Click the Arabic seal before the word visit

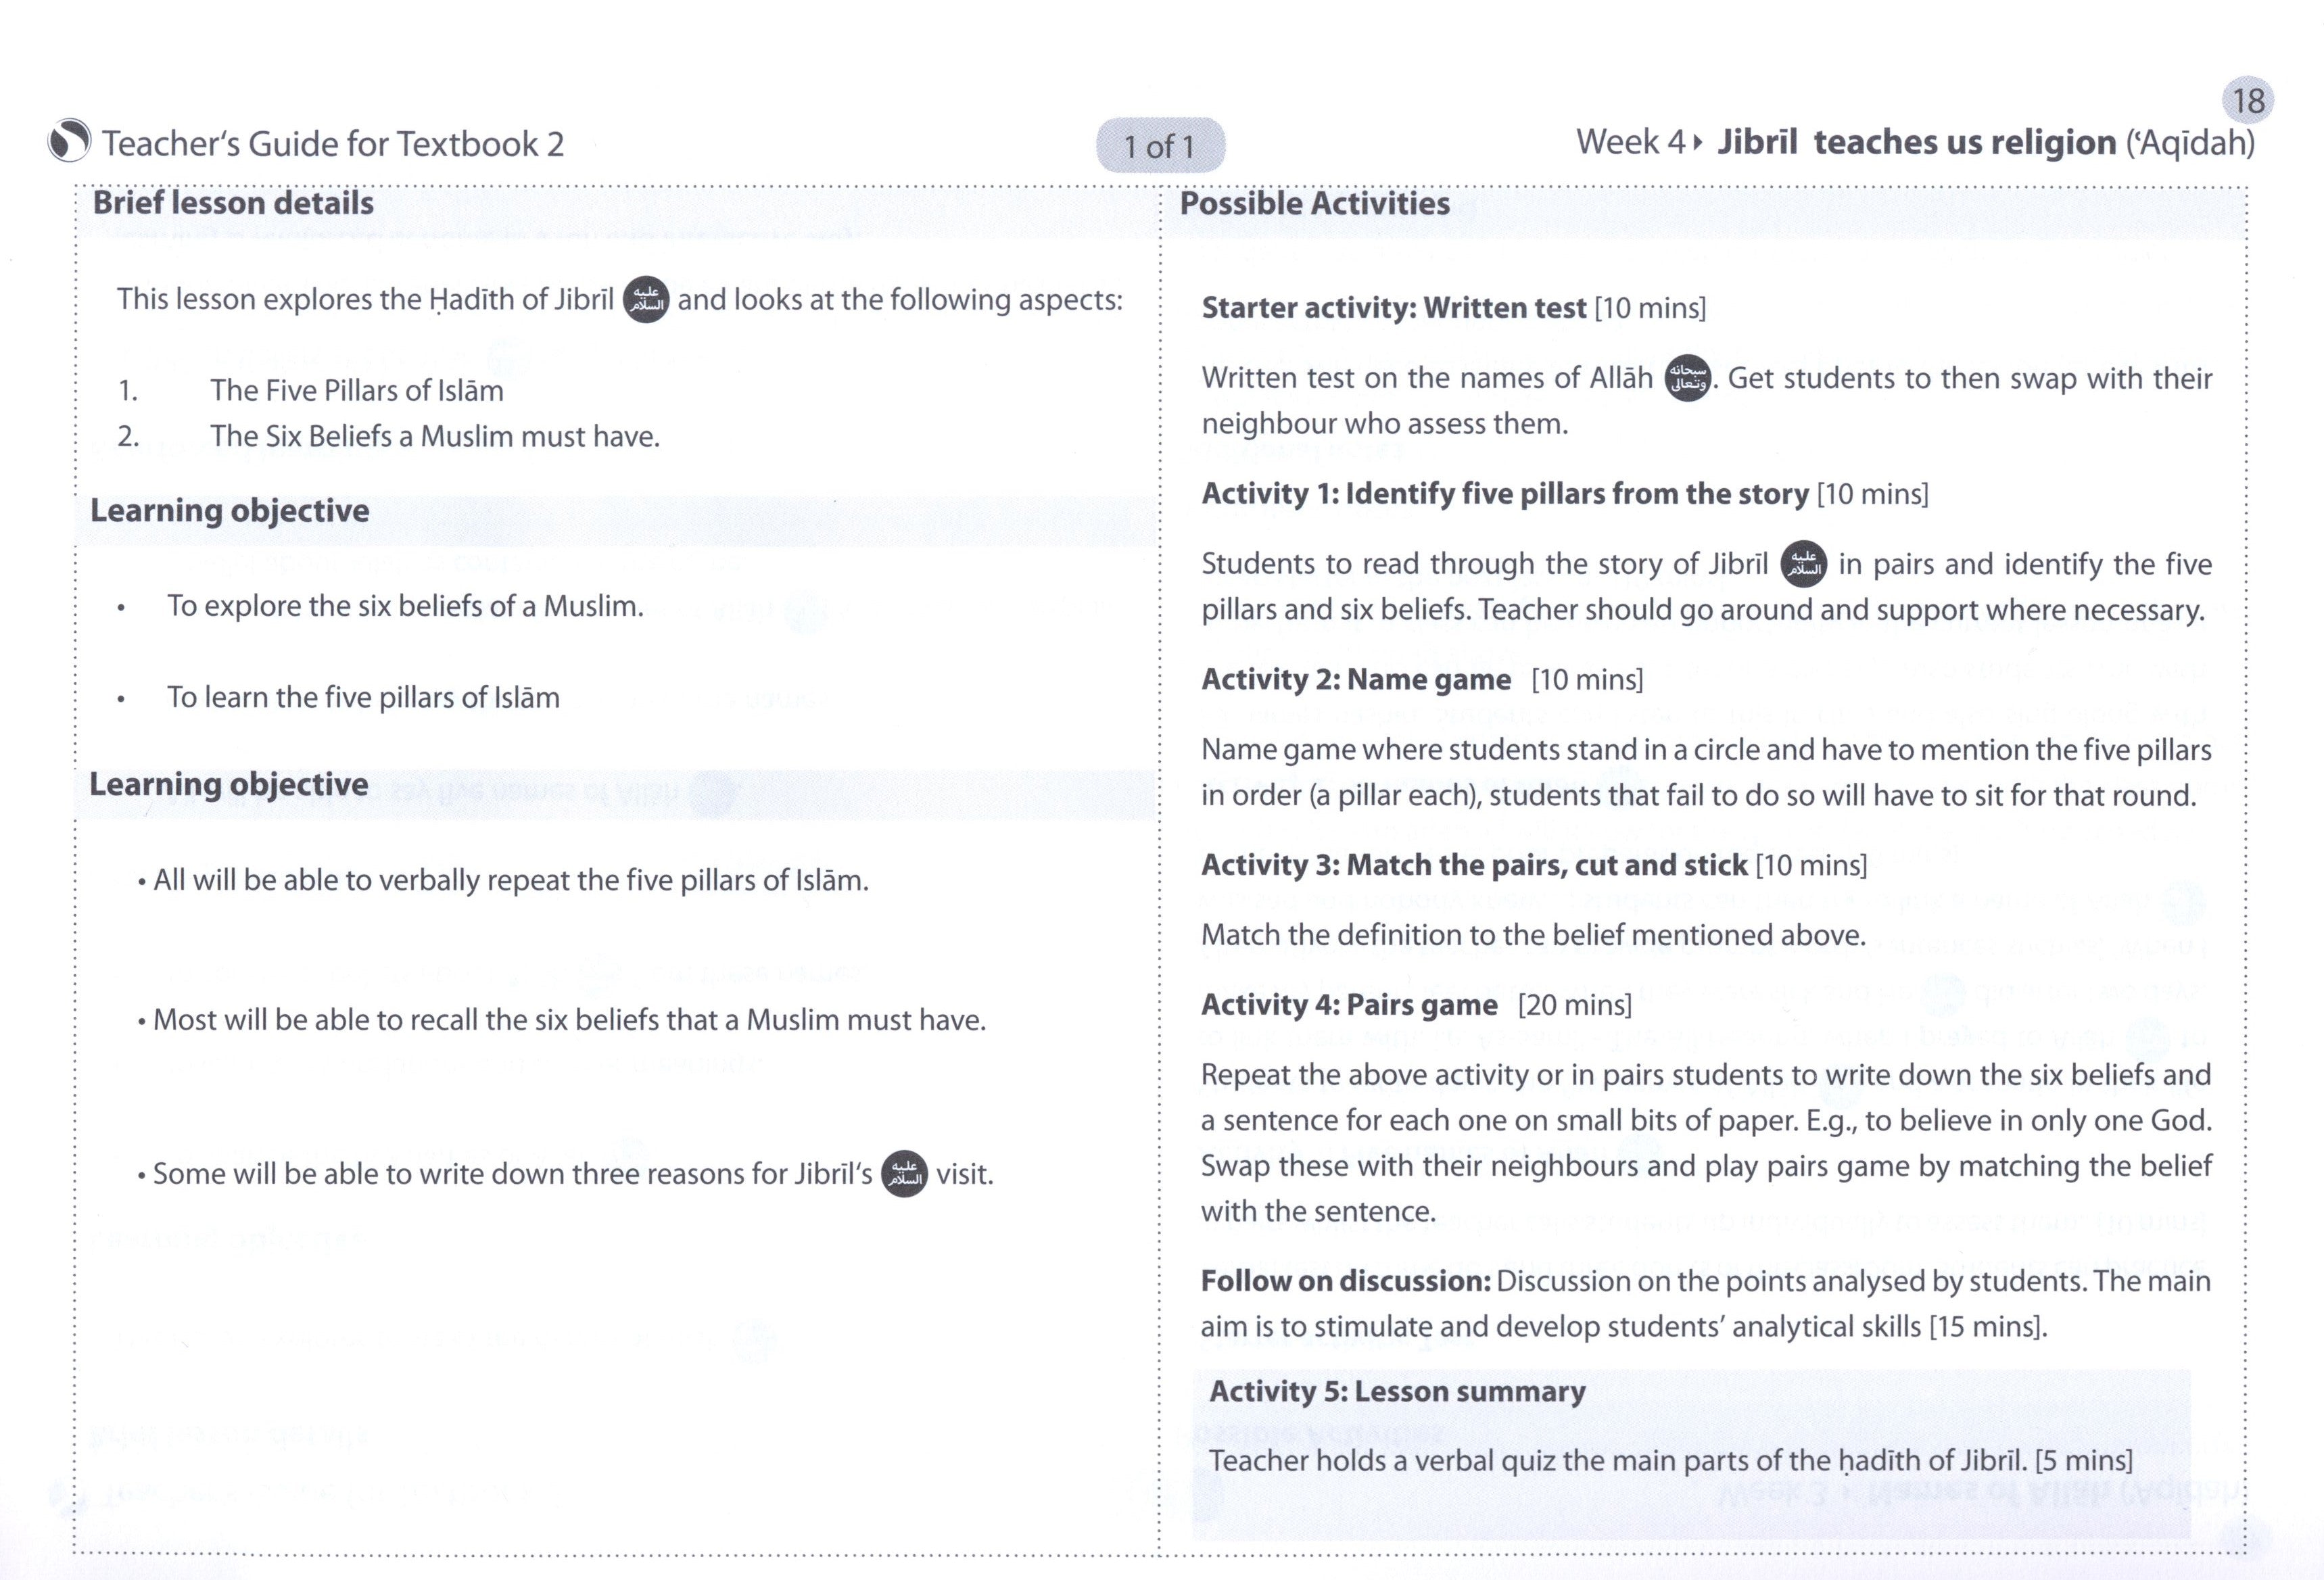pos(904,1173)
